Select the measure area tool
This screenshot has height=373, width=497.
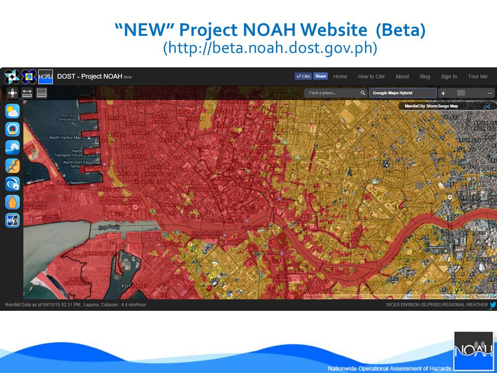click(41, 93)
